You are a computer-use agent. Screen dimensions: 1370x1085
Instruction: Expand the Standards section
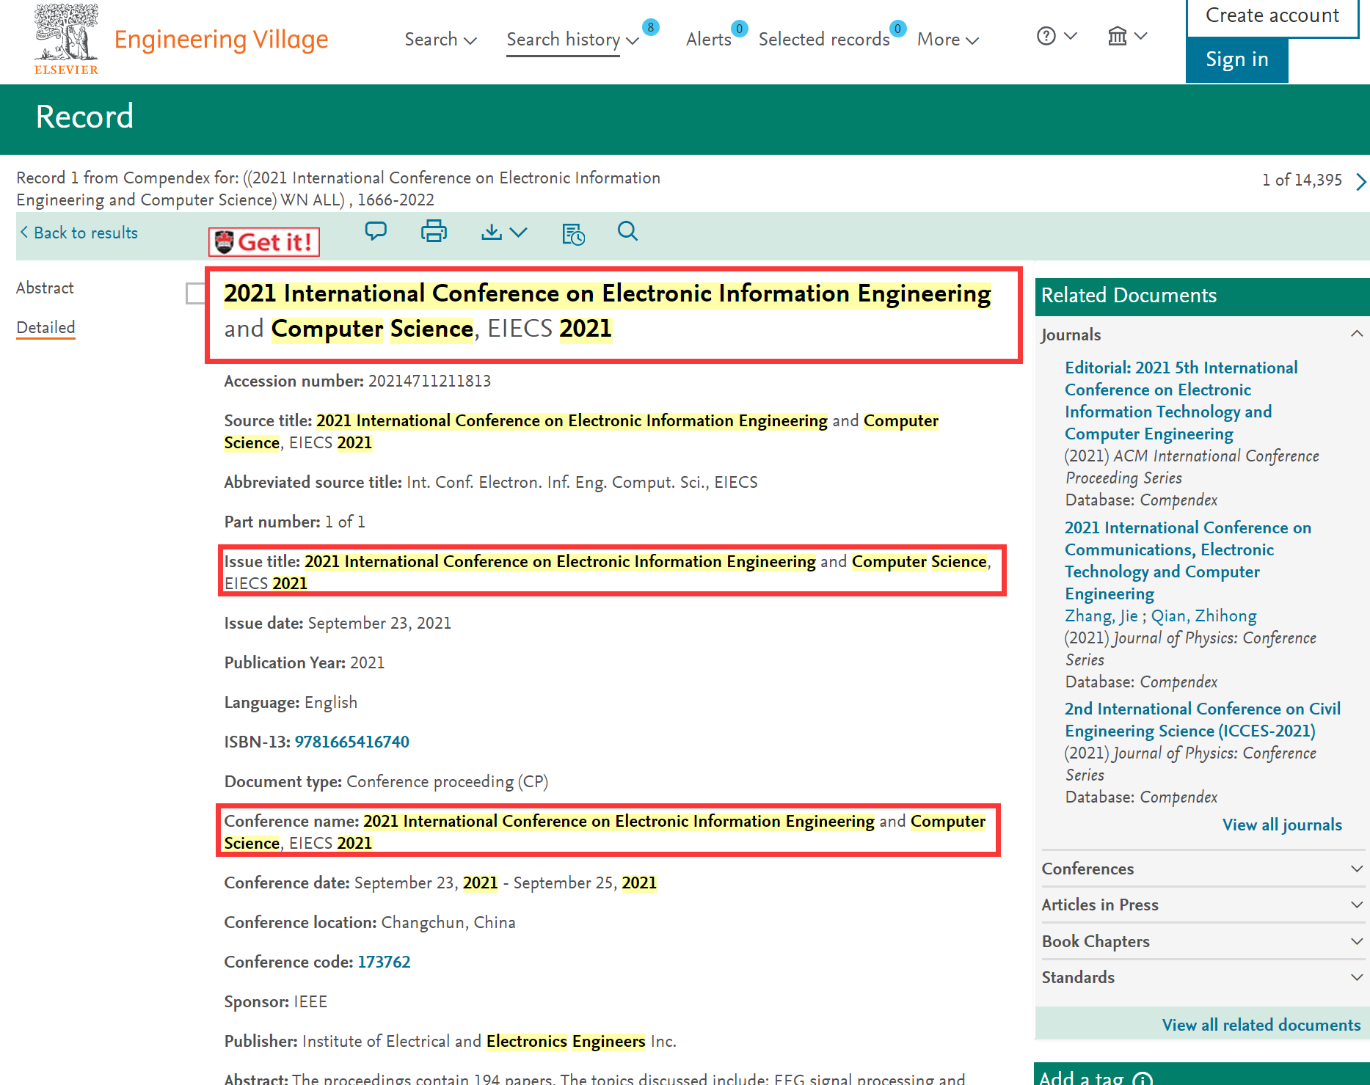1202,977
